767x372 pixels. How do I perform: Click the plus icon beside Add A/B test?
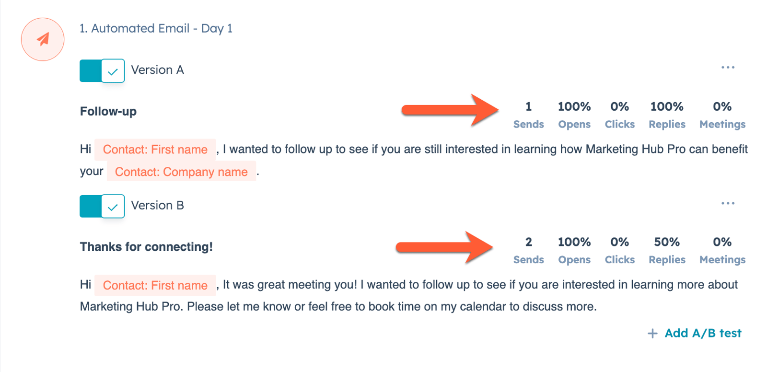tap(652, 334)
